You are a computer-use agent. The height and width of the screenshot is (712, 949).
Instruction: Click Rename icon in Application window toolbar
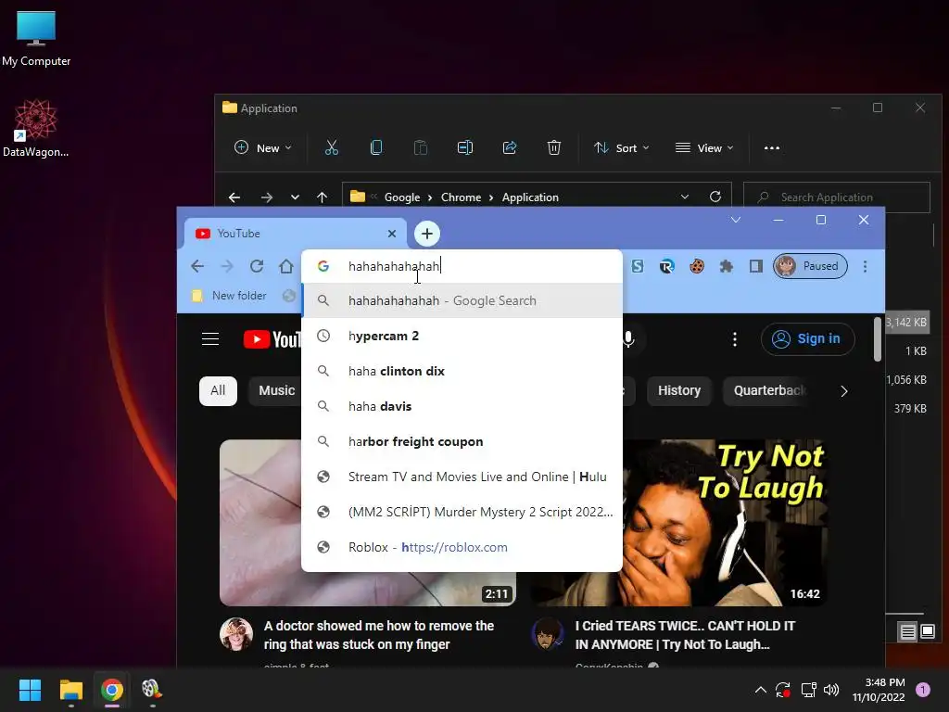pyautogui.click(x=465, y=147)
